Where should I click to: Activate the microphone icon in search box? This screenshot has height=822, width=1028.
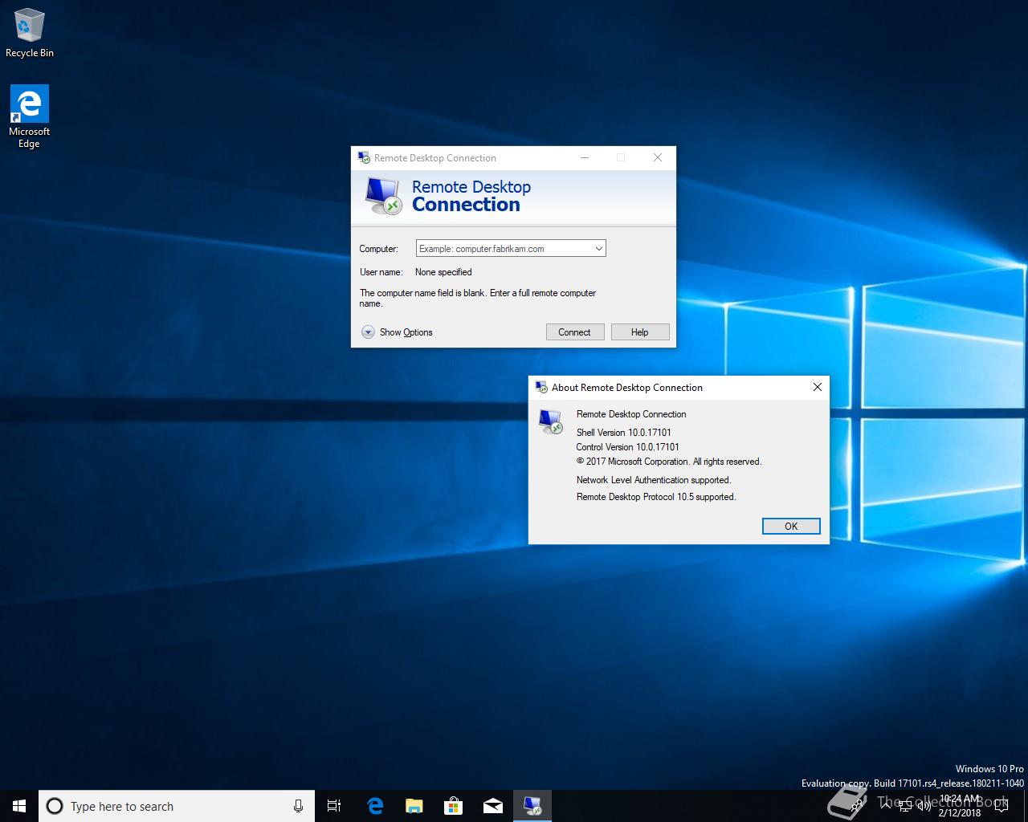(298, 806)
